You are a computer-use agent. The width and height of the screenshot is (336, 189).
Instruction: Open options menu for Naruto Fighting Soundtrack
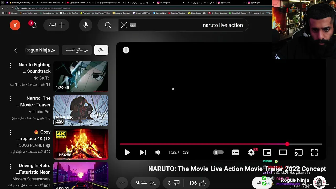click(x=10, y=65)
